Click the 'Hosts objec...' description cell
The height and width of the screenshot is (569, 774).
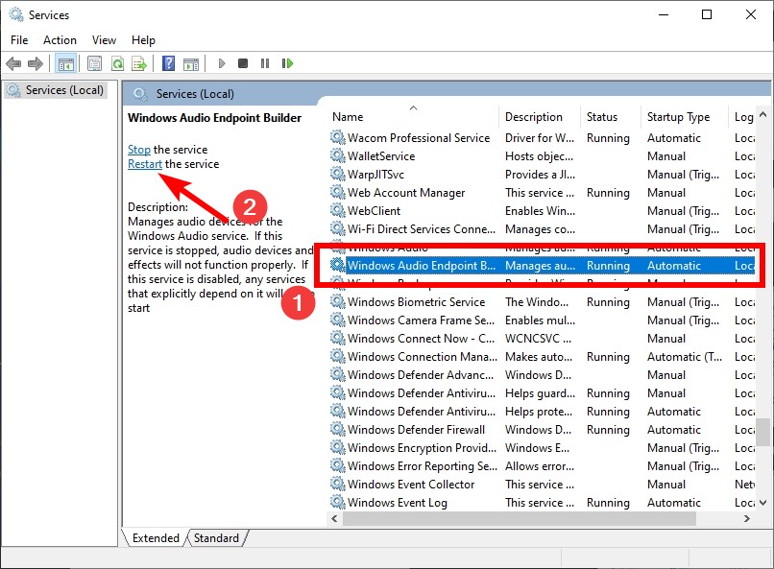pyautogui.click(x=539, y=155)
